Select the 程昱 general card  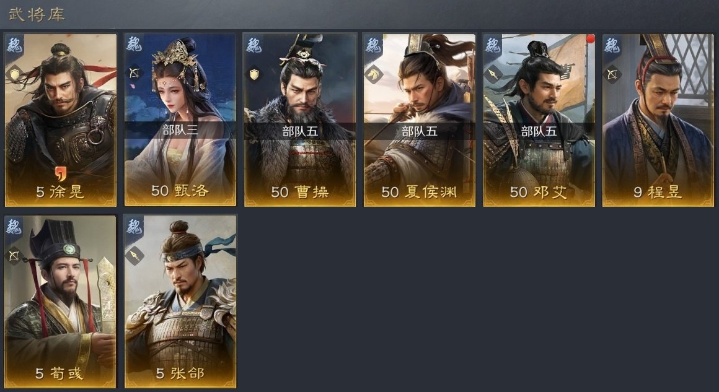(x=658, y=120)
